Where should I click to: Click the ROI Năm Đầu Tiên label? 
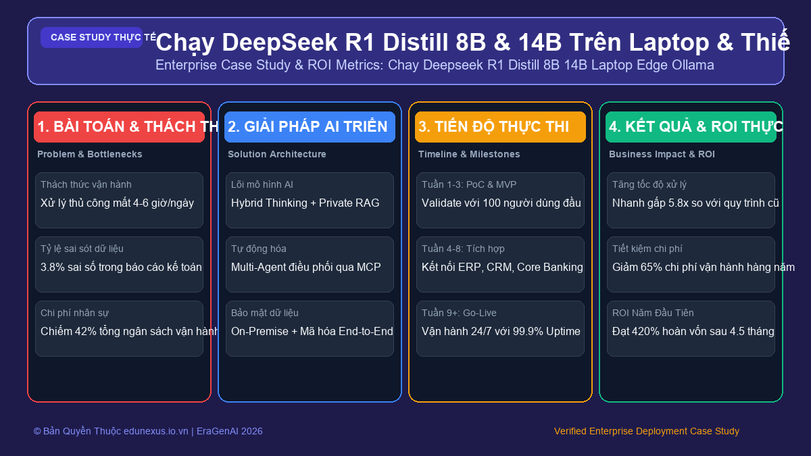pyautogui.click(x=653, y=313)
